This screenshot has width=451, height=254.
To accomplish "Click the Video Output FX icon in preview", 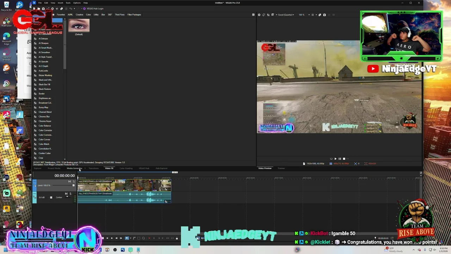I will (x=268, y=15).
